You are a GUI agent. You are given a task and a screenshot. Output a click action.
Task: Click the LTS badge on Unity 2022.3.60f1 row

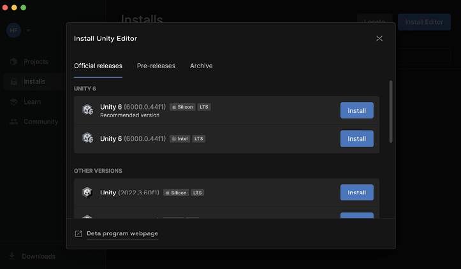coord(198,193)
